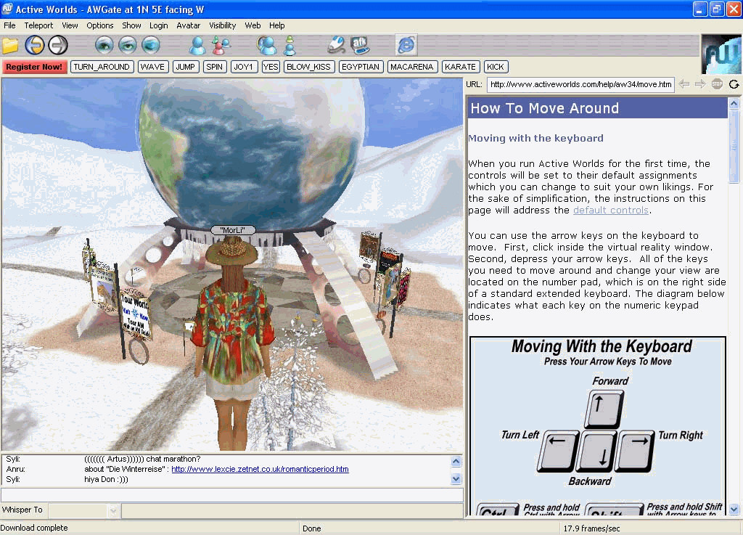Click the chat log scroll up arrow
743x535 pixels.
456,461
